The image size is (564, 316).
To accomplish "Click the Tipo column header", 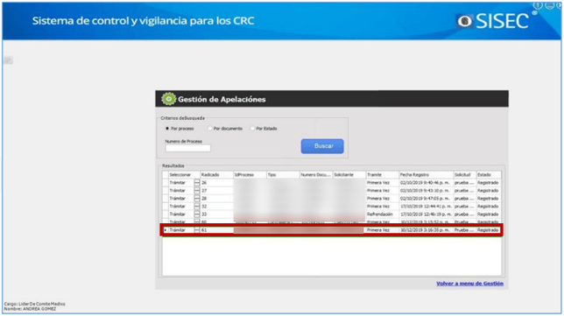I will pyautogui.click(x=283, y=175).
